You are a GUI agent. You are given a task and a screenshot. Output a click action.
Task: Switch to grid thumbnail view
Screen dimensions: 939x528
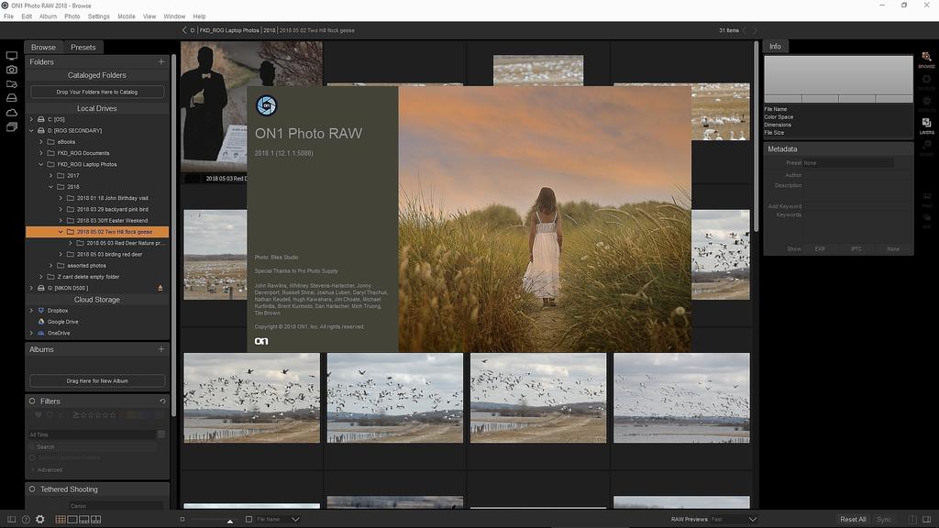[61, 520]
